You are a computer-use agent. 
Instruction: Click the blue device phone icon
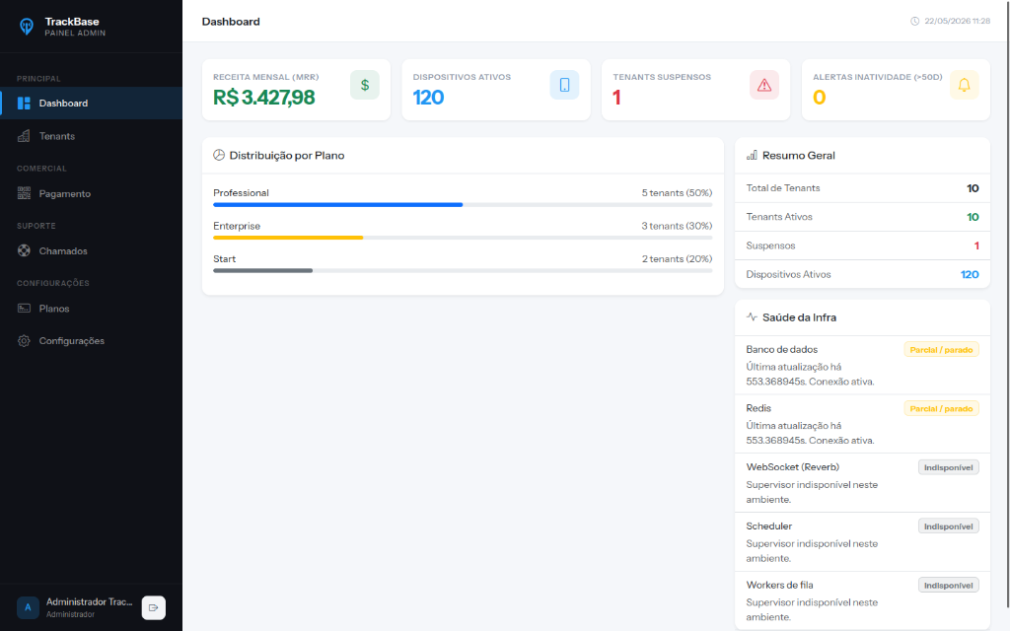pos(564,85)
